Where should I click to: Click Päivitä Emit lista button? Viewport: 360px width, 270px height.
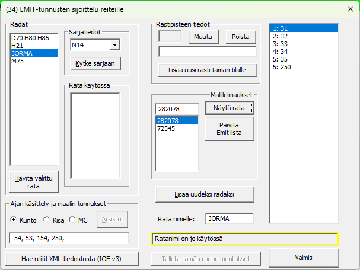[230, 128]
